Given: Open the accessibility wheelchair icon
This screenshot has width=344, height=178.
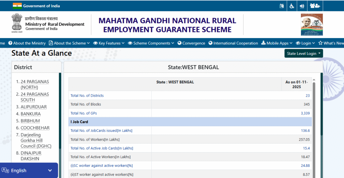Looking at the screenshot, I should click(x=292, y=6).
